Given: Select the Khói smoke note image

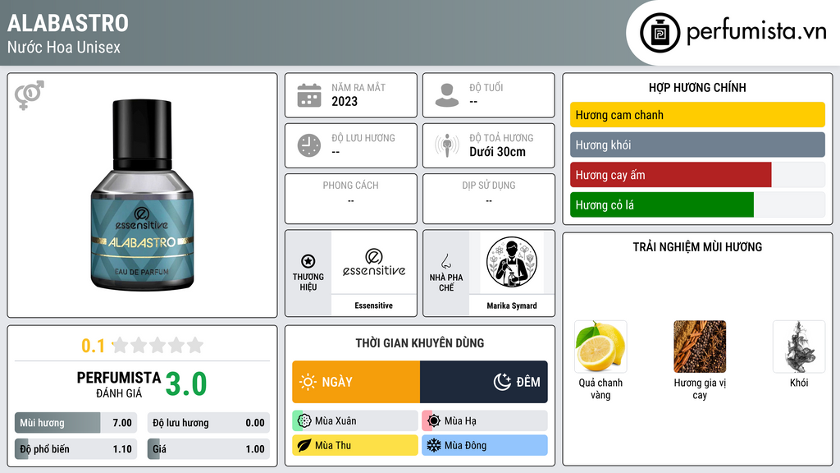Looking at the screenshot, I should [x=799, y=347].
